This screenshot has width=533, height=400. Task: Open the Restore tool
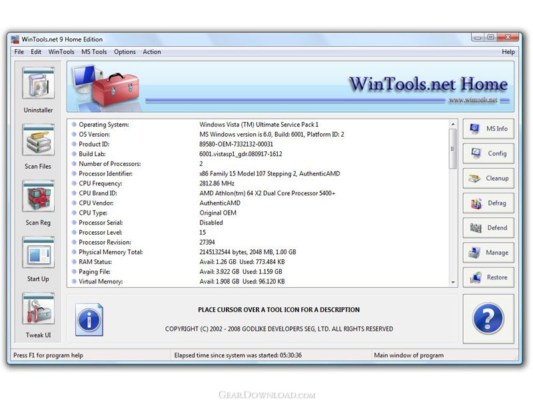click(x=488, y=277)
